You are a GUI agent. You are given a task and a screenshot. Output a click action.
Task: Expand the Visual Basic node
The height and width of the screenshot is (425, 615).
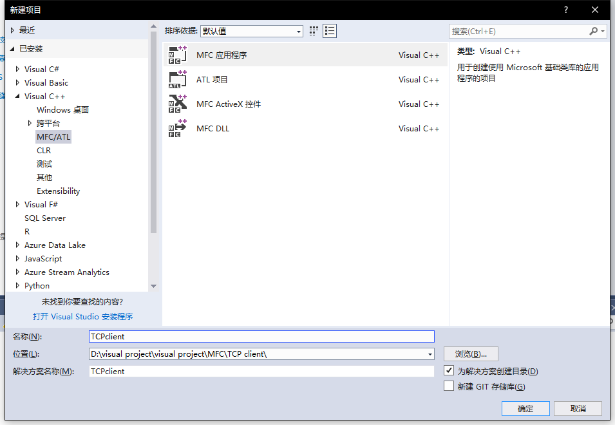tap(17, 82)
